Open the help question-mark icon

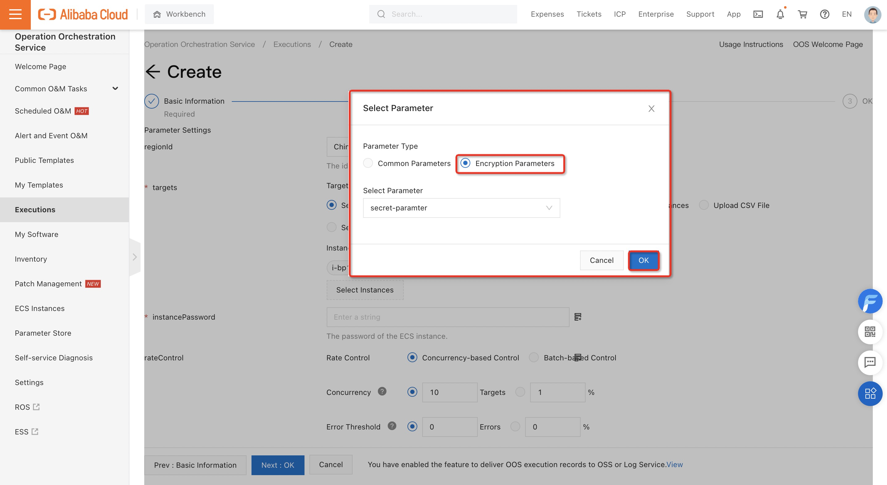pyautogui.click(x=824, y=14)
